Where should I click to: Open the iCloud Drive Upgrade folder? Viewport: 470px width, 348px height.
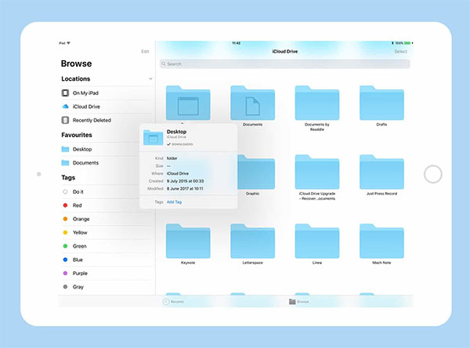point(316,172)
